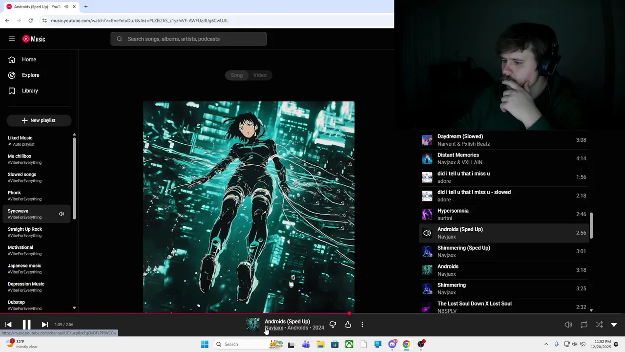This screenshot has width=625, height=352.
Task: Show hidden system tray icons
Action: pos(546,344)
